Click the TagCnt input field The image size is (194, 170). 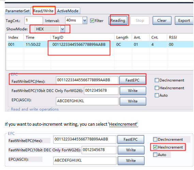coord(34,20)
